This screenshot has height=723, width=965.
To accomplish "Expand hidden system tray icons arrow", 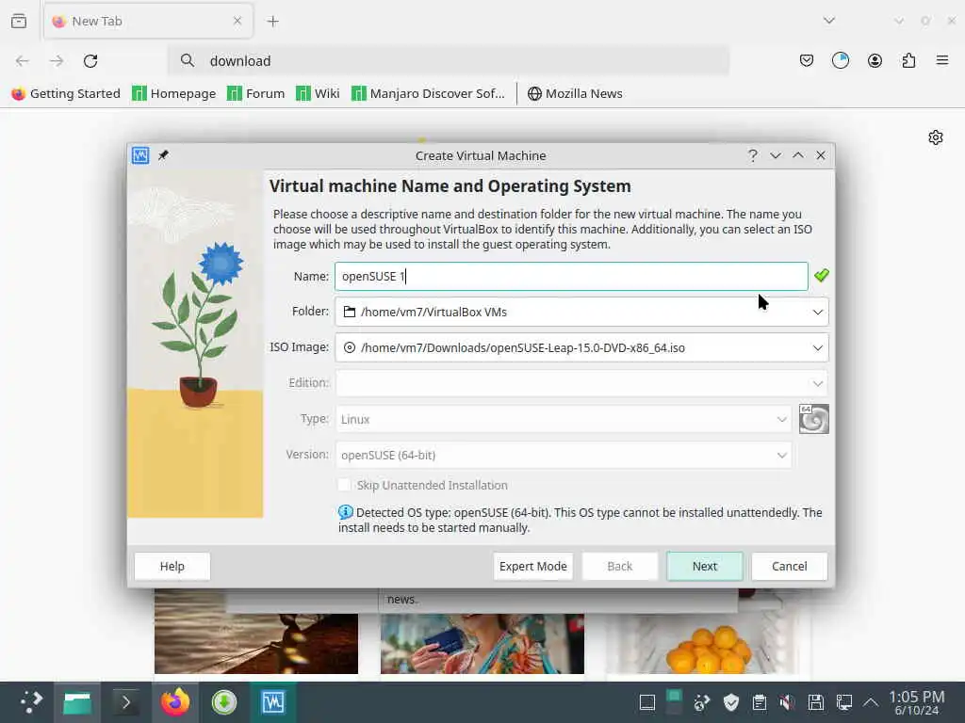I will coord(871,702).
